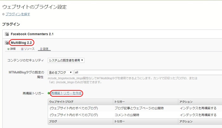Click the settings icon beside 設定
Viewport: 222px width, 128px height.
tap(41, 49)
